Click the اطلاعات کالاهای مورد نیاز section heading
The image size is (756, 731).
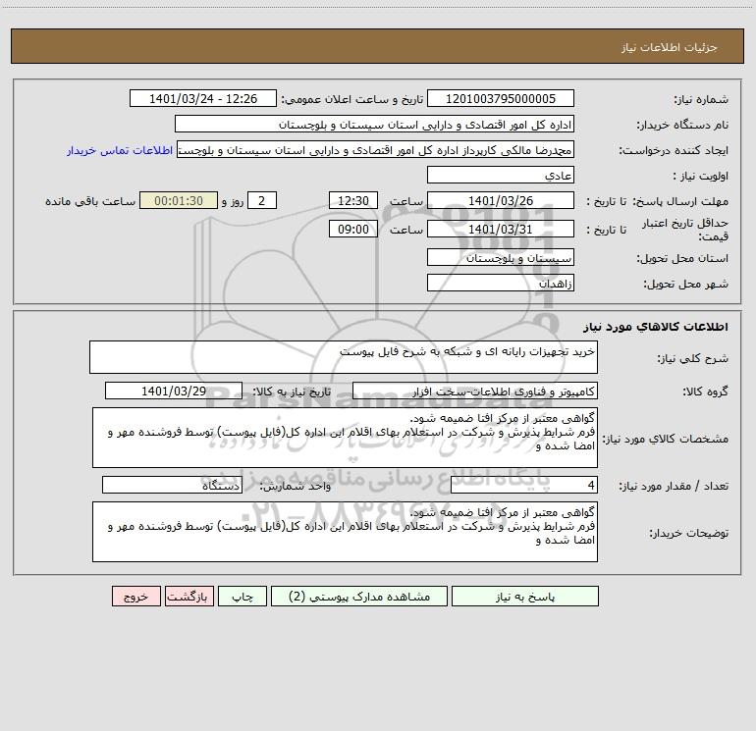(656, 327)
